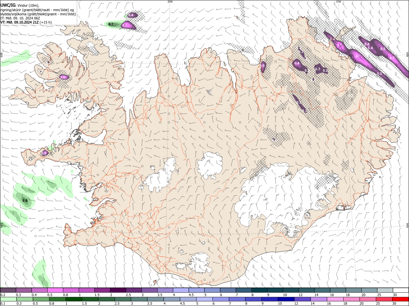Image resolution: width=409 pixels, height=306 pixels.
Task: Choose the light pink 16 swatch, lower scale
Action: pos(336,299)
